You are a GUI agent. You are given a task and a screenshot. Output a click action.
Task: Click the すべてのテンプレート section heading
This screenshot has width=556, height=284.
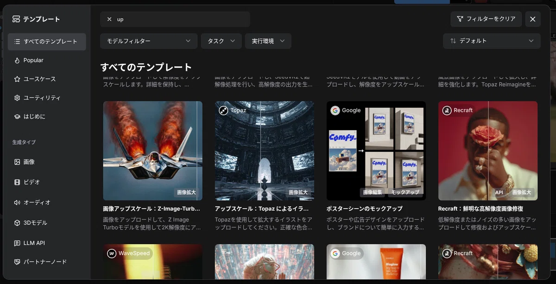146,67
